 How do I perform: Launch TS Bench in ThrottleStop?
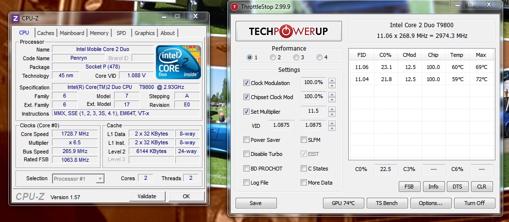pos(387,203)
